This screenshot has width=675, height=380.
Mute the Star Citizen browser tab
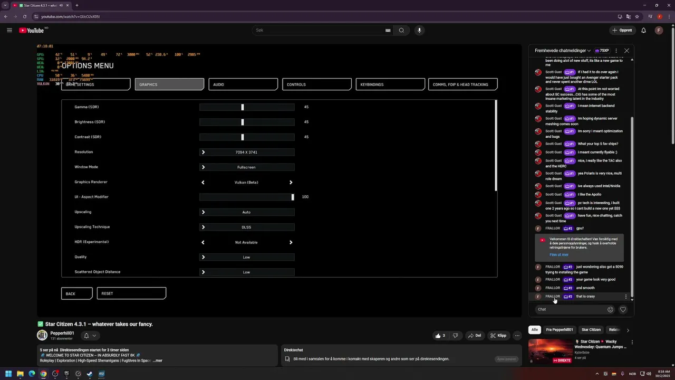pos(61,5)
